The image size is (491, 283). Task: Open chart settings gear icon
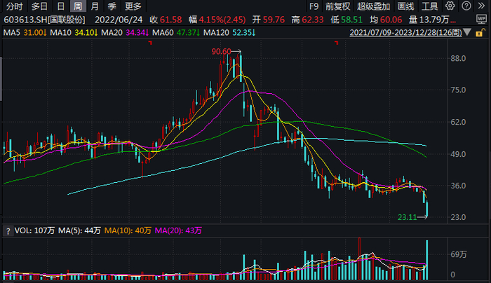pos(450,6)
